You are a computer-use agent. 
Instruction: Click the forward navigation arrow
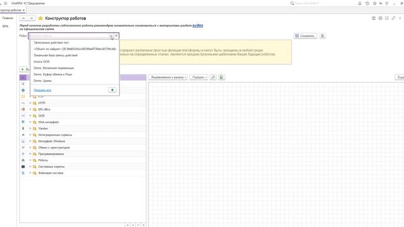coord(32,18)
